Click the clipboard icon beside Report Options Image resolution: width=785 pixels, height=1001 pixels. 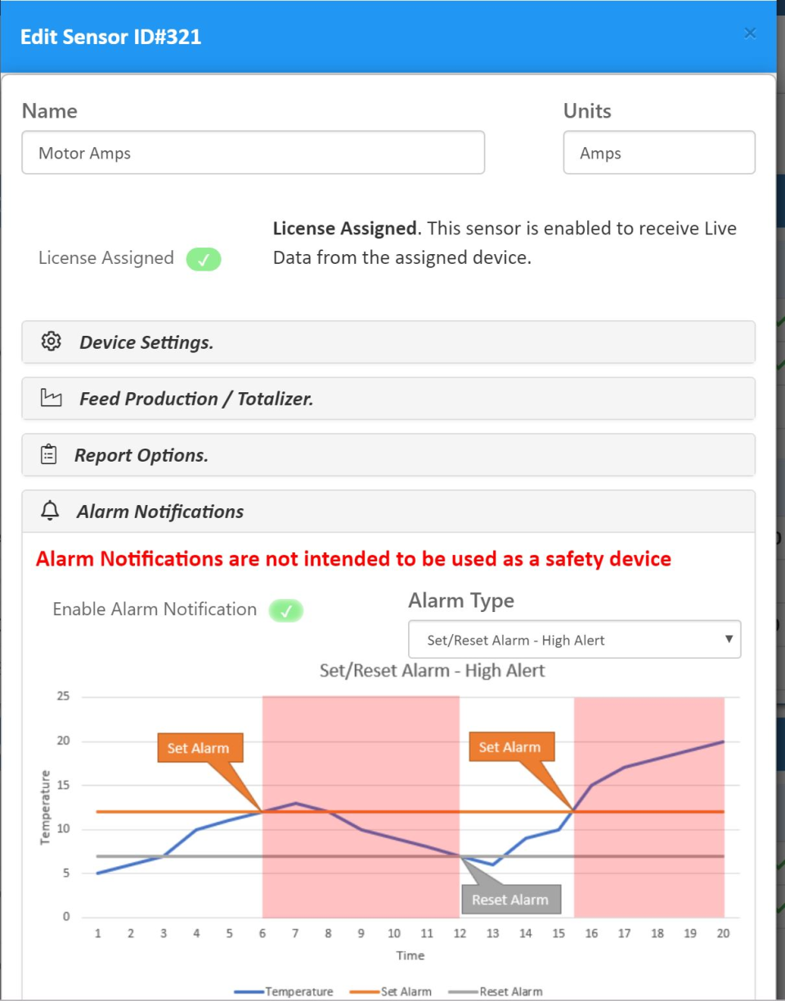[x=51, y=454]
